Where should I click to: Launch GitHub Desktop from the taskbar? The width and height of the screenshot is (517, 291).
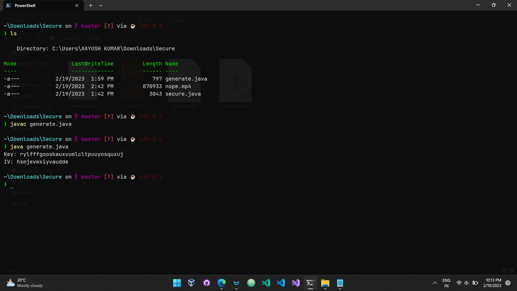(207, 283)
